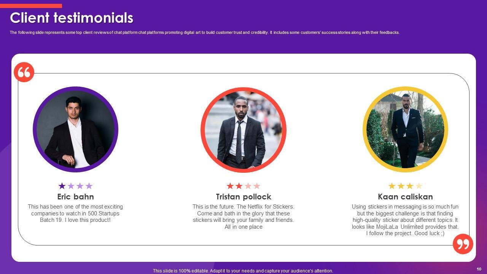Click the opening quotation mark icon
487x274 pixels.
[24, 72]
